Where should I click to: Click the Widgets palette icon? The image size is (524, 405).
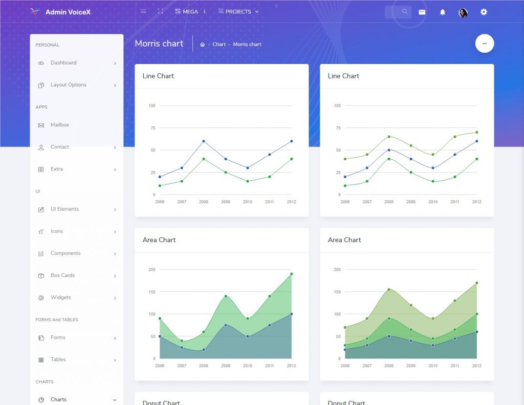(x=41, y=297)
